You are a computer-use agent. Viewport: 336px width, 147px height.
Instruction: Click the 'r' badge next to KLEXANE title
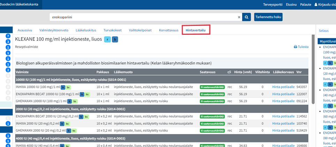(107, 40)
